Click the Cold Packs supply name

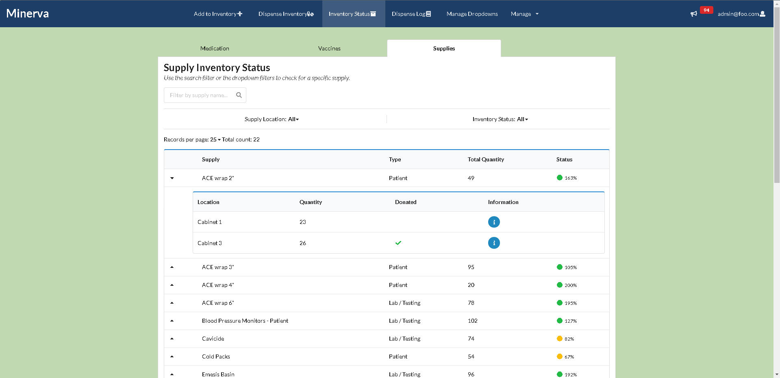(216, 356)
